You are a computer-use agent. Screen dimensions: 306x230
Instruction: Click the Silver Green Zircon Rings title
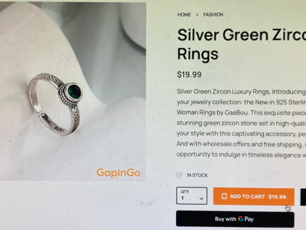(242, 44)
